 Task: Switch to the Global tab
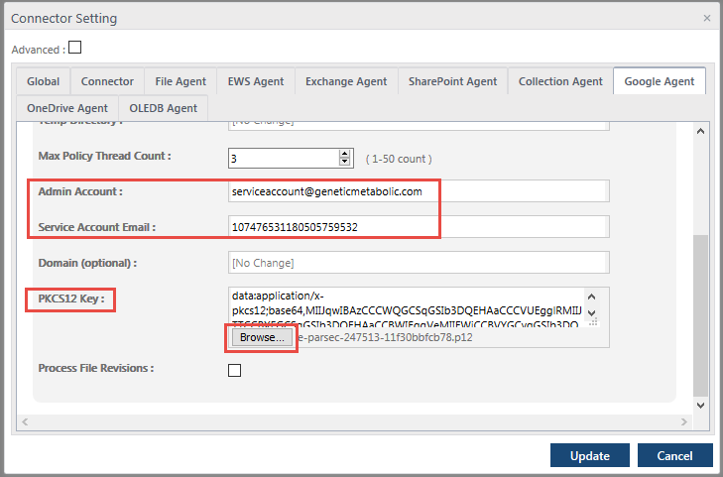43,81
